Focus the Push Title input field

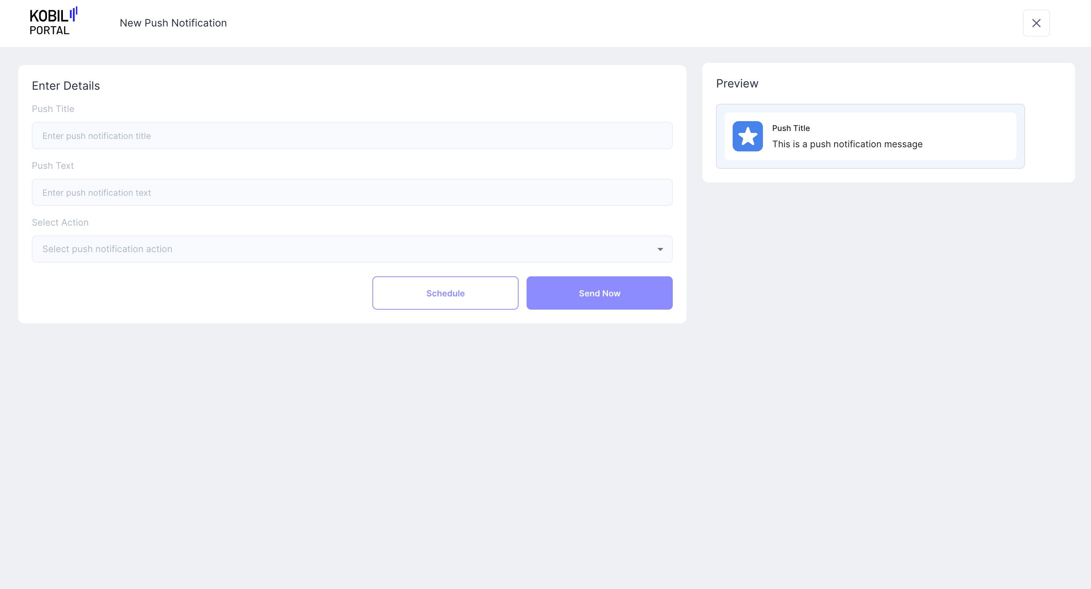[352, 136]
